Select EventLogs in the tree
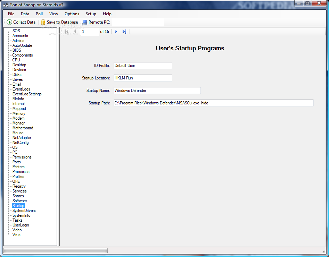329x257 pixels. click(x=21, y=89)
